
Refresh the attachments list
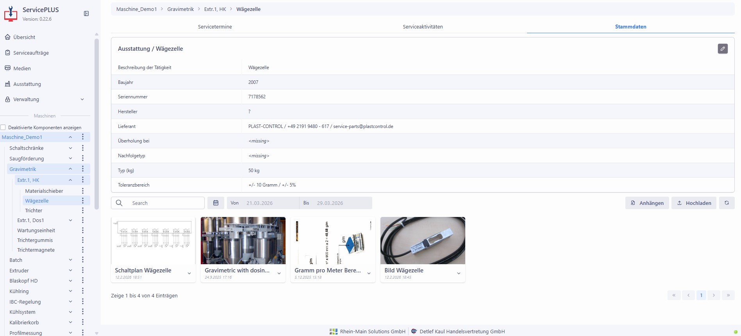[x=727, y=203]
